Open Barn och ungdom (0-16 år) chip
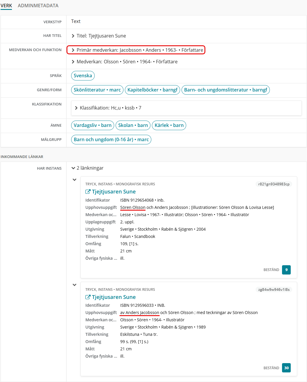 [x=111, y=140]
